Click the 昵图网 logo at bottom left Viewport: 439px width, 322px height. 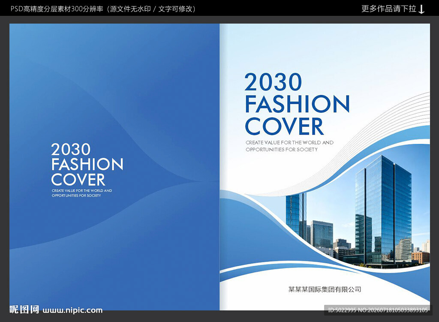pyautogui.click(x=24, y=310)
